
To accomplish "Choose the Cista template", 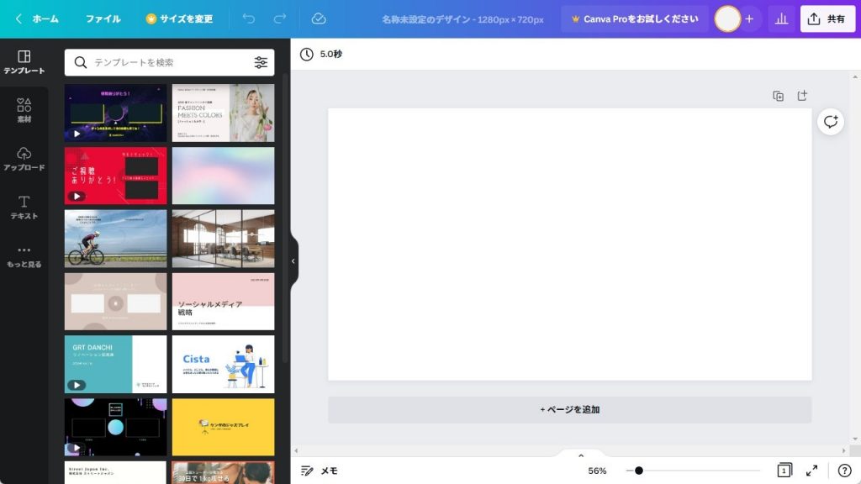I will click(223, 365).
